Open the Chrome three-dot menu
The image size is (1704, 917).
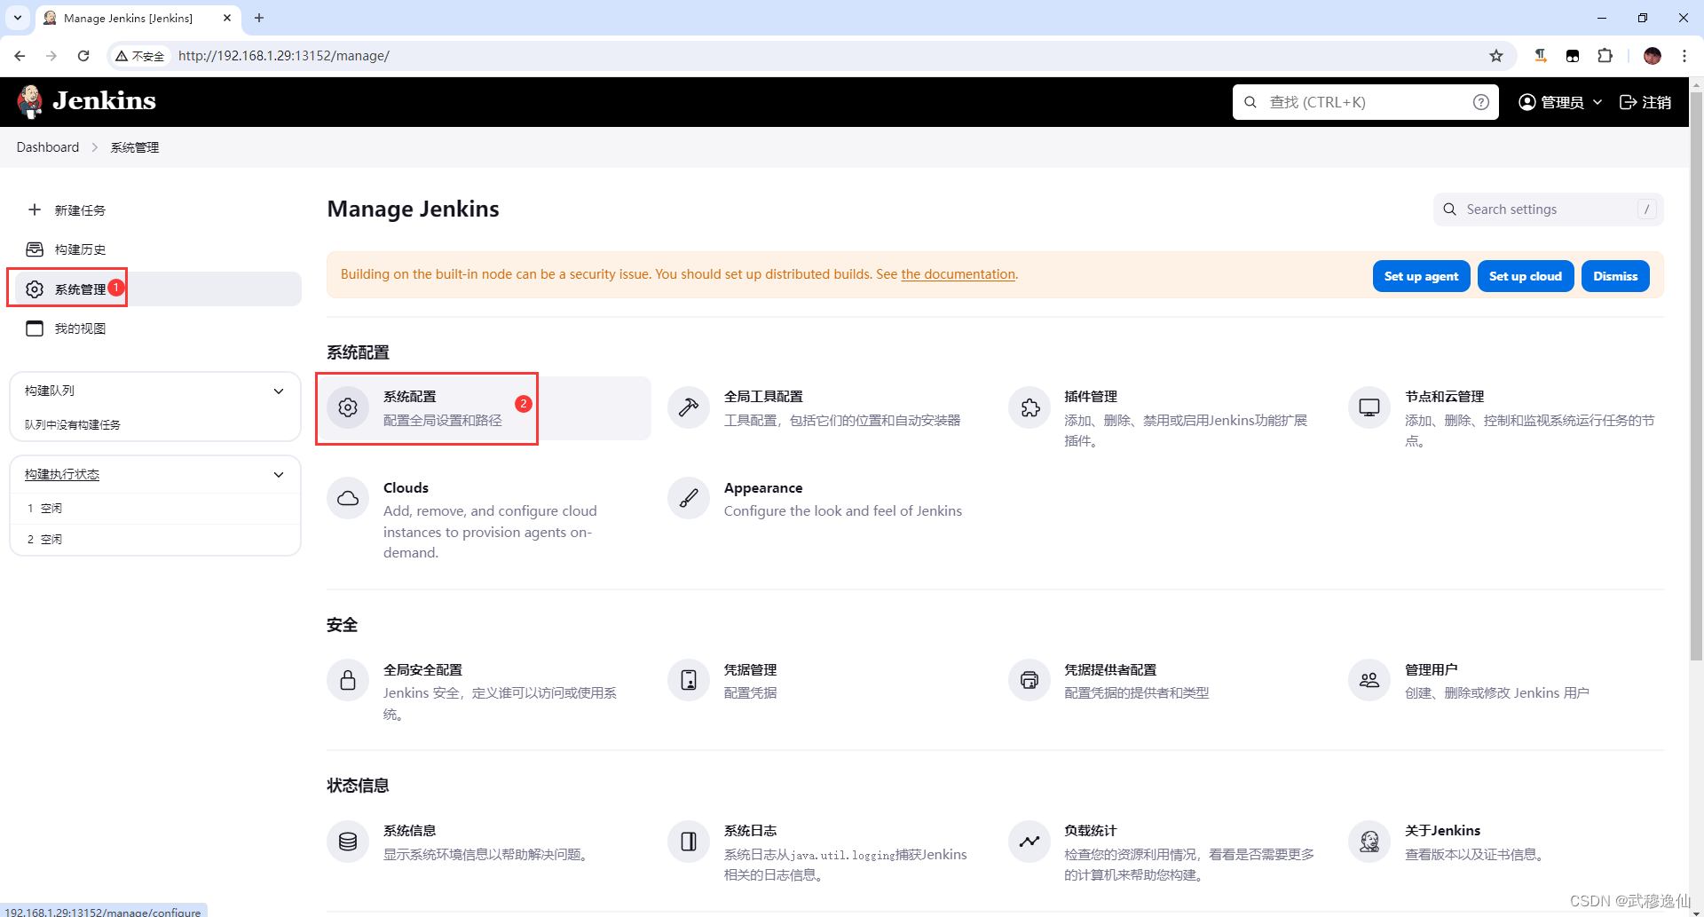(1684, 56)
